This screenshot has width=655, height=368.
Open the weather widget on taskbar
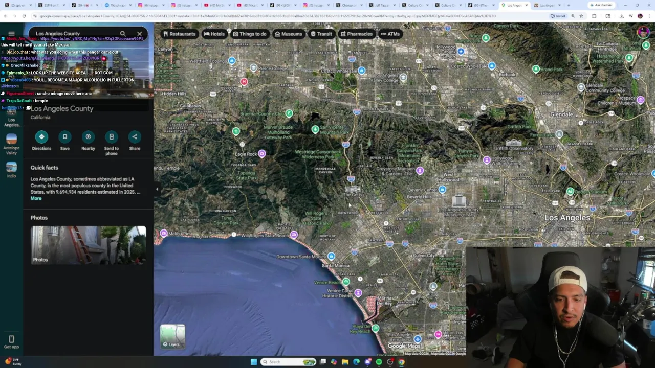pyautogui.click(x=14, y=361)
